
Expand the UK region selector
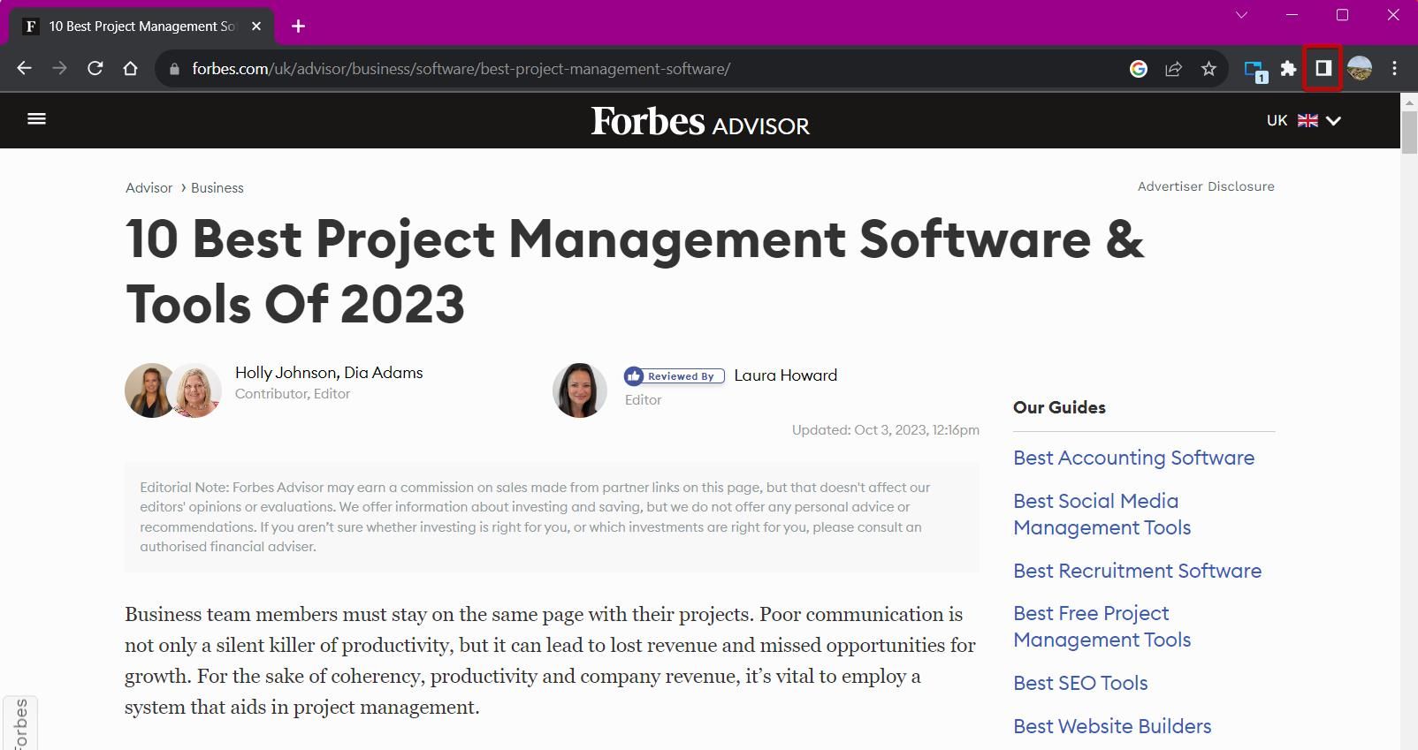pyautogui.click(x=1304, y=120)
